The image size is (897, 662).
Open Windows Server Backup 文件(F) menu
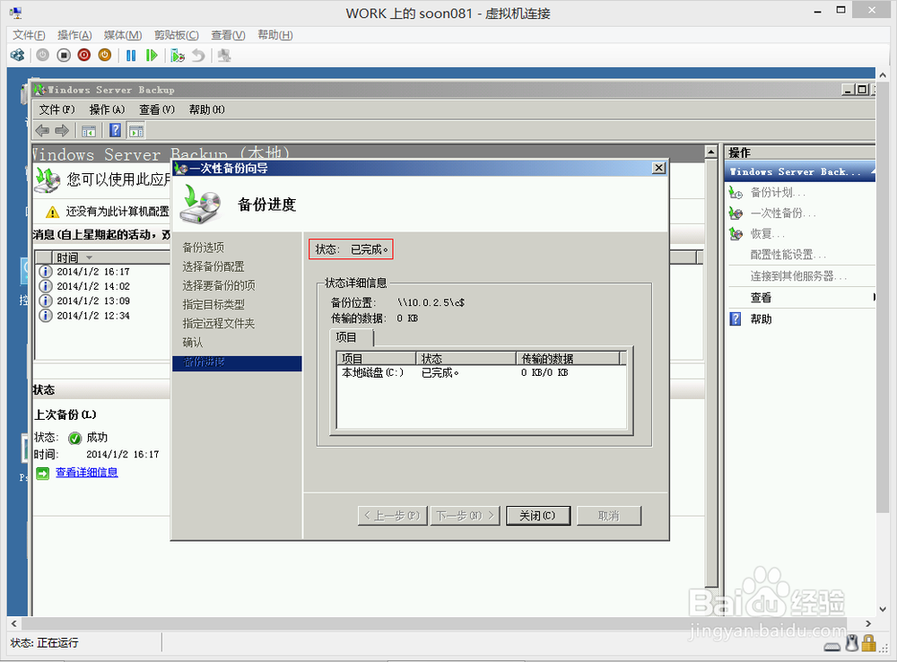(x=57, y=109)
